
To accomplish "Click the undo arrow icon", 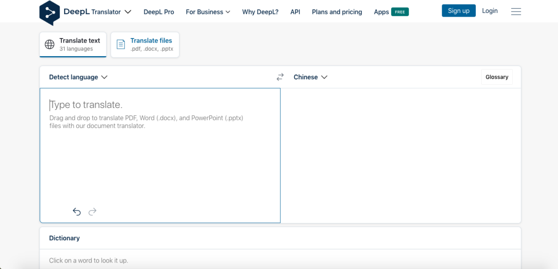I will [x=77, y=212].
